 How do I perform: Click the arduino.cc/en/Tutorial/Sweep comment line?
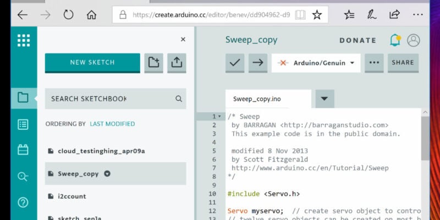pos(310,168)
